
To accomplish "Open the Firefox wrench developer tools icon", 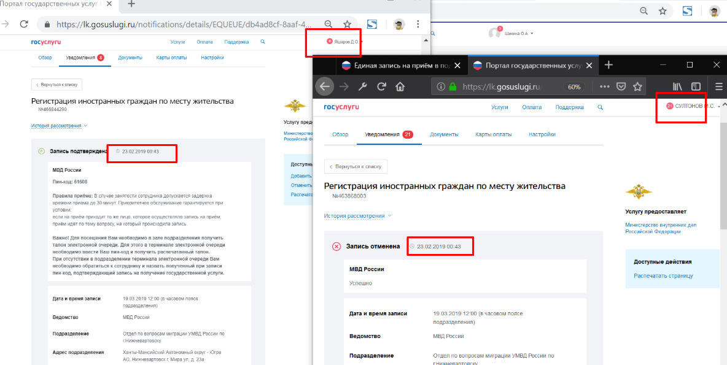I will 363,86.
